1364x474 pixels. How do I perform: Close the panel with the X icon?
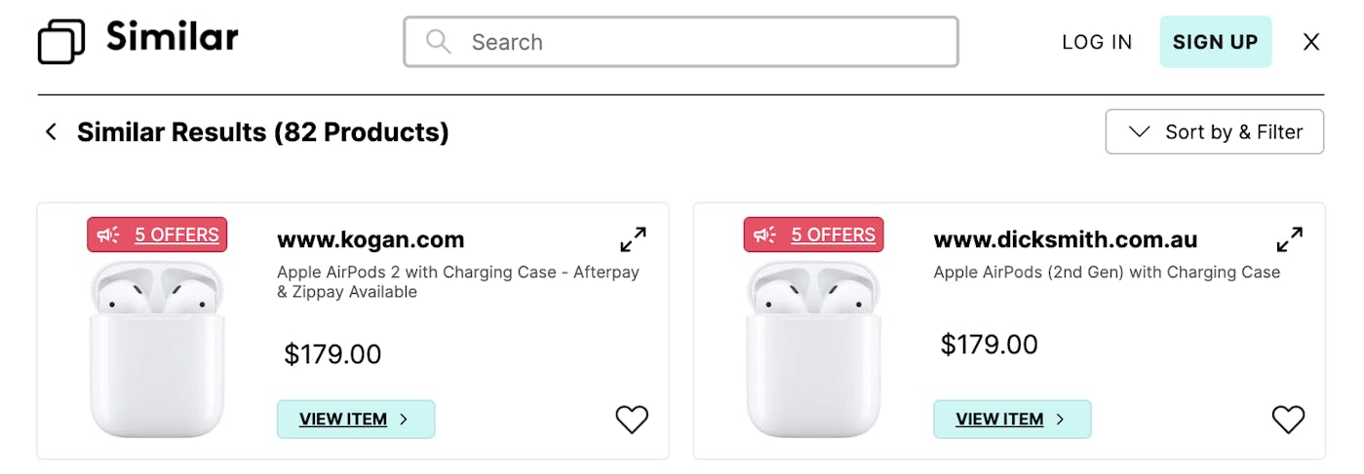click(1311, 42)
